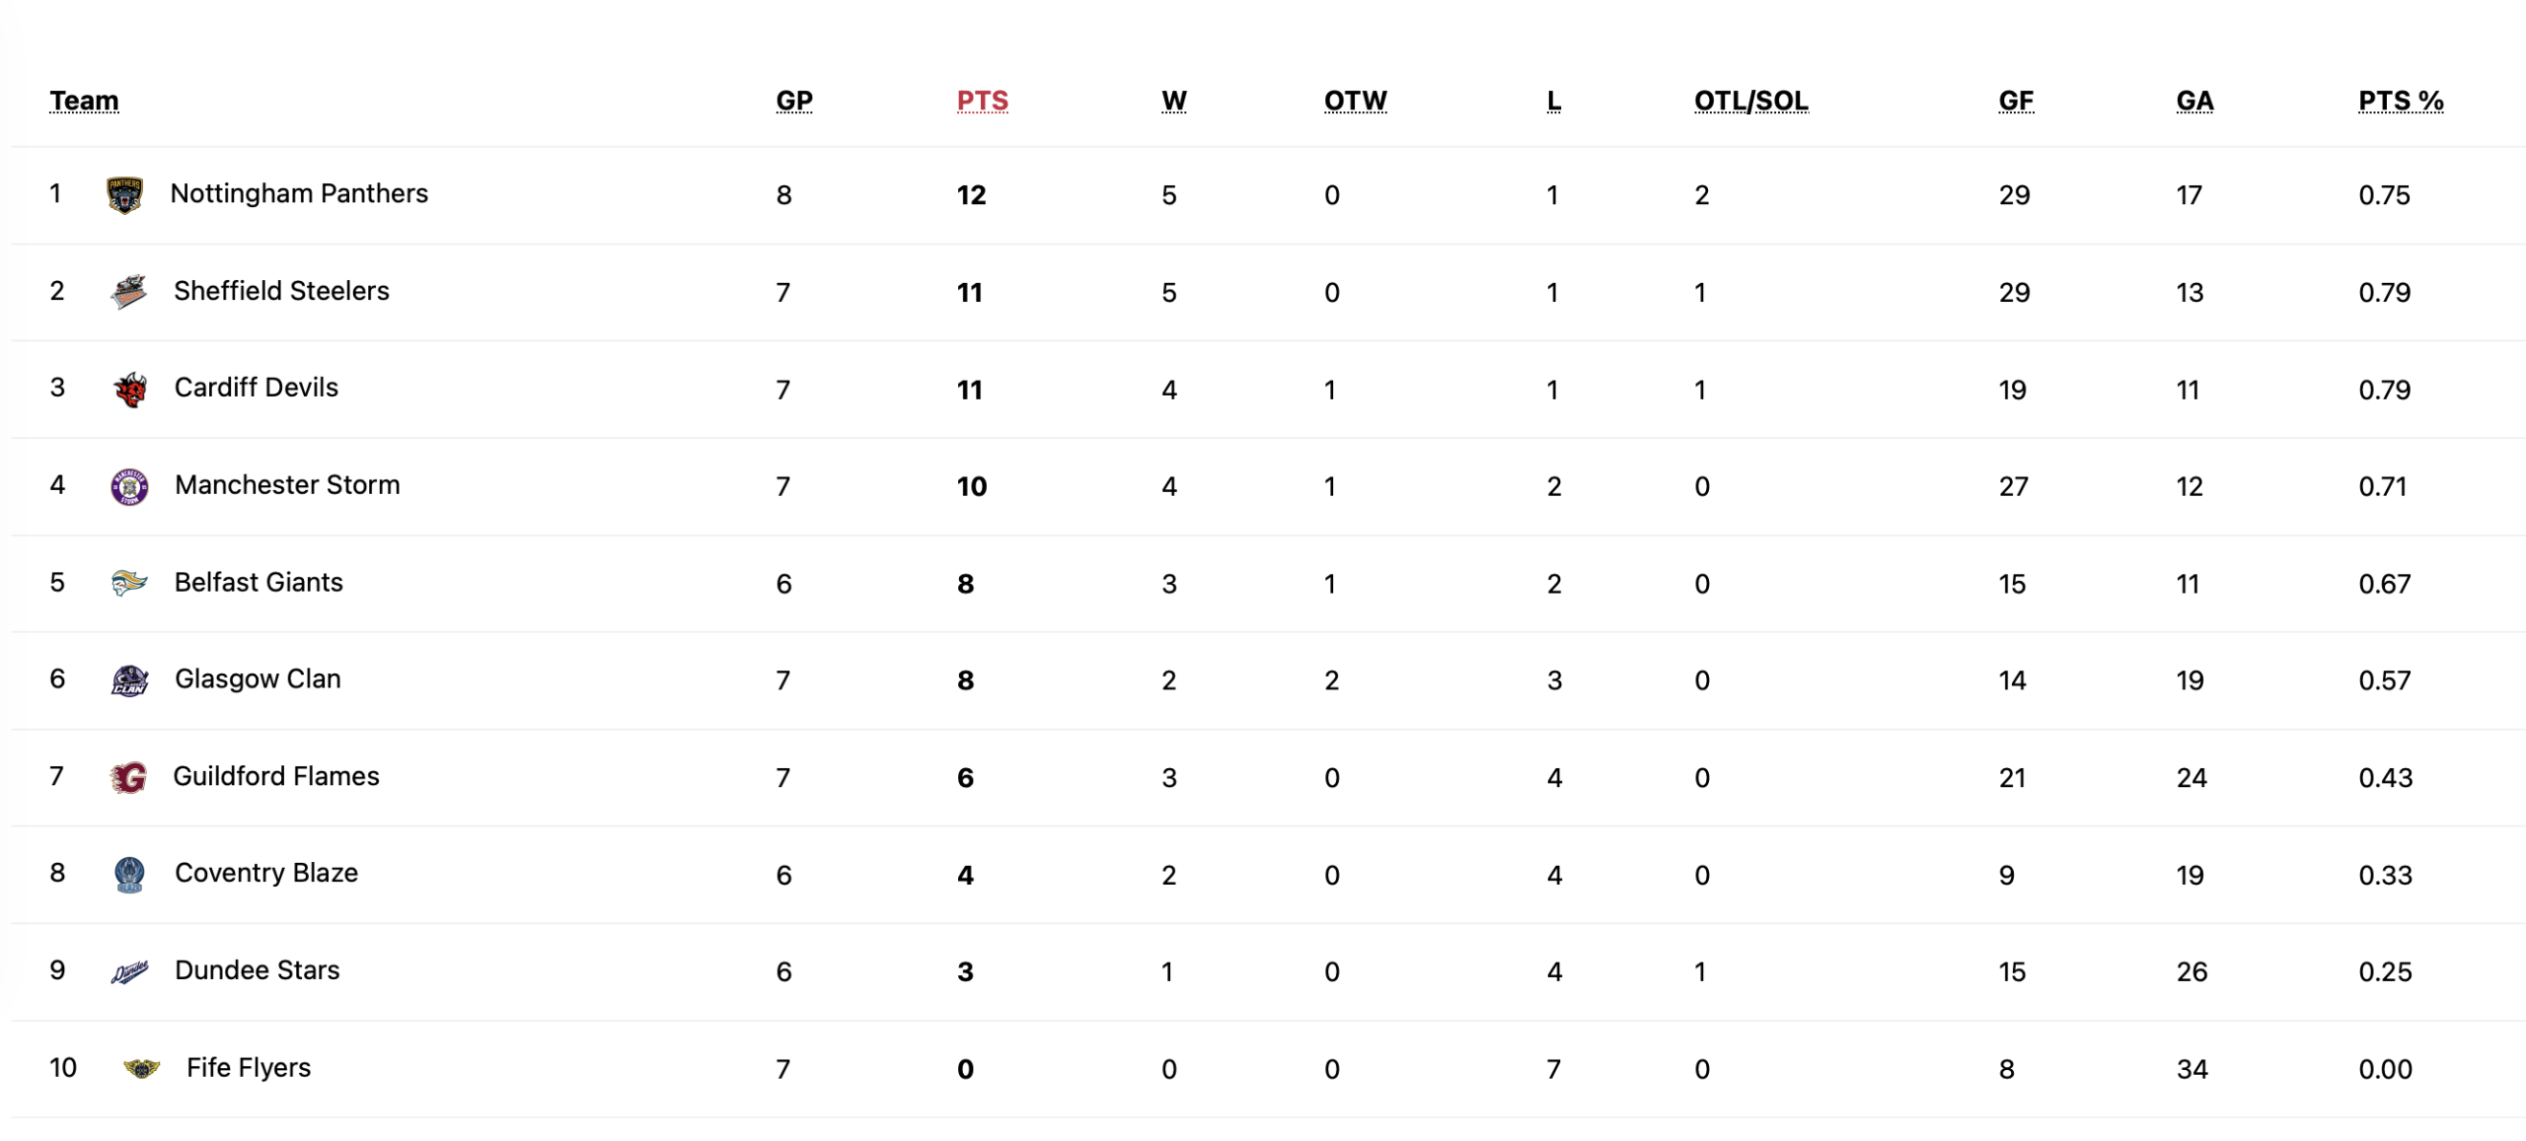The width and height of the screenshot is (2526, 1141).
Task: Sort standings by the GP header
Action: tap(793, 101)
